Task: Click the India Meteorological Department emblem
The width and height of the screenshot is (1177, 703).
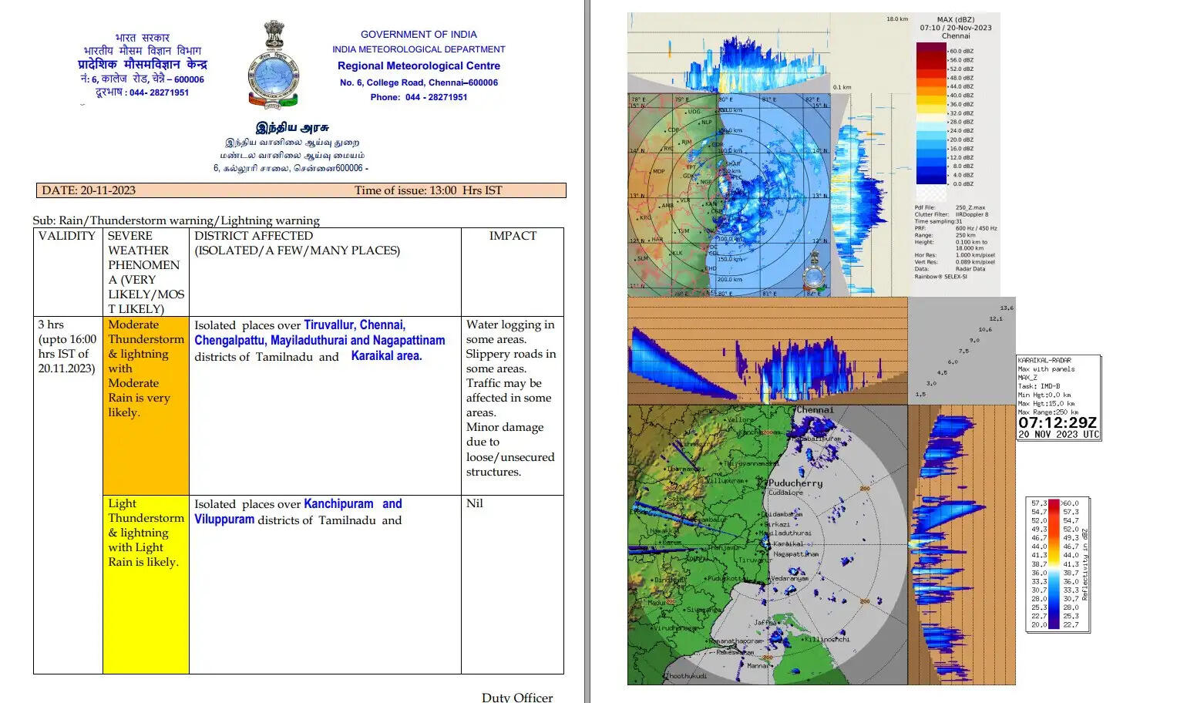Action: click(x=273, y=66)
